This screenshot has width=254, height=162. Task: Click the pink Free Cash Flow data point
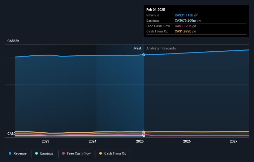pos(144,134)
